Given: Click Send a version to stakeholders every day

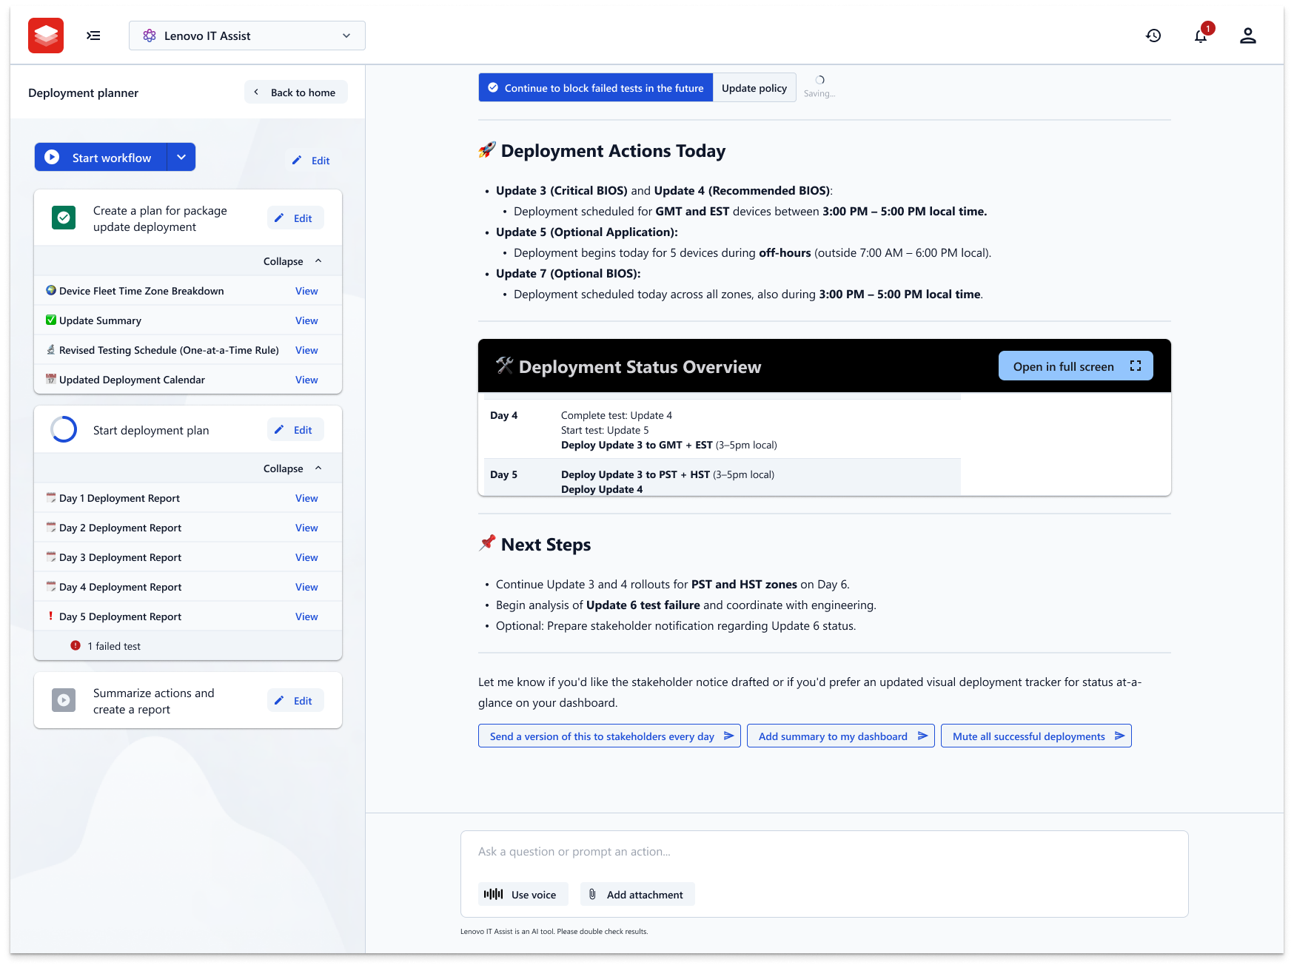Looking at the screenshot, I should (x=609, y=736).
